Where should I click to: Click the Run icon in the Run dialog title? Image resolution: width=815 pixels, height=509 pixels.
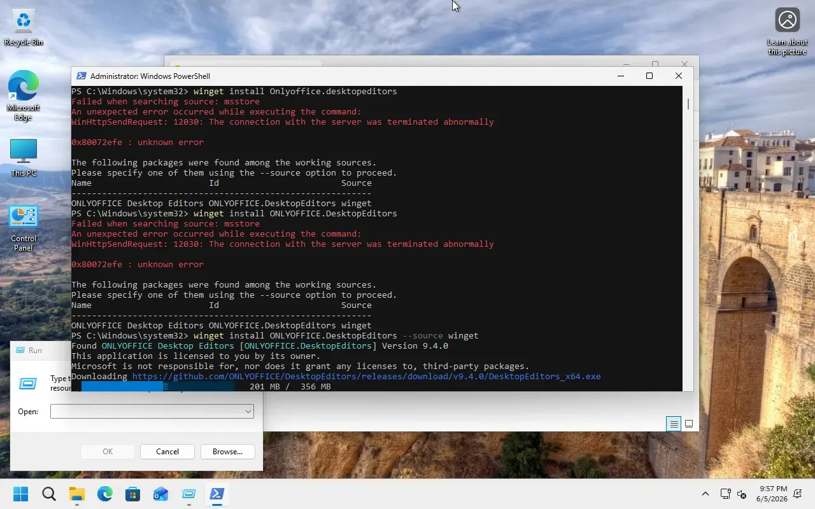(x=20, y=351)
